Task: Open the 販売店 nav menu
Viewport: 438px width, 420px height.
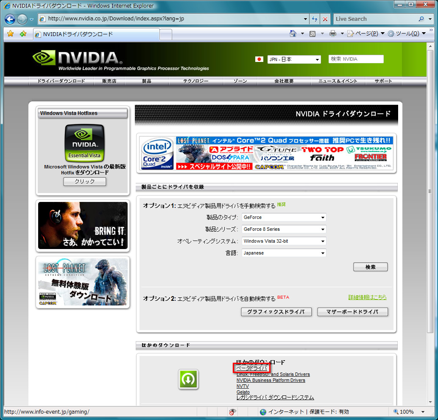Action: tap(109, 81)
